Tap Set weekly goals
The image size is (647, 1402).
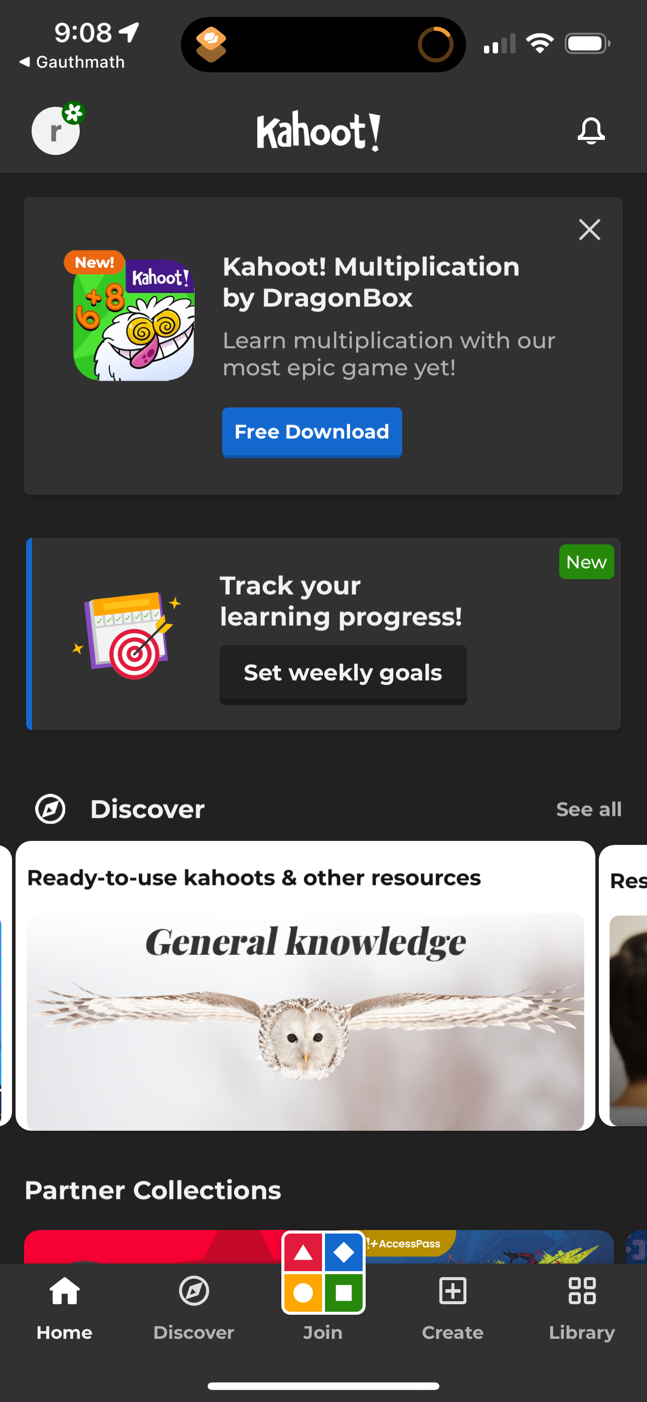point(343,674)
